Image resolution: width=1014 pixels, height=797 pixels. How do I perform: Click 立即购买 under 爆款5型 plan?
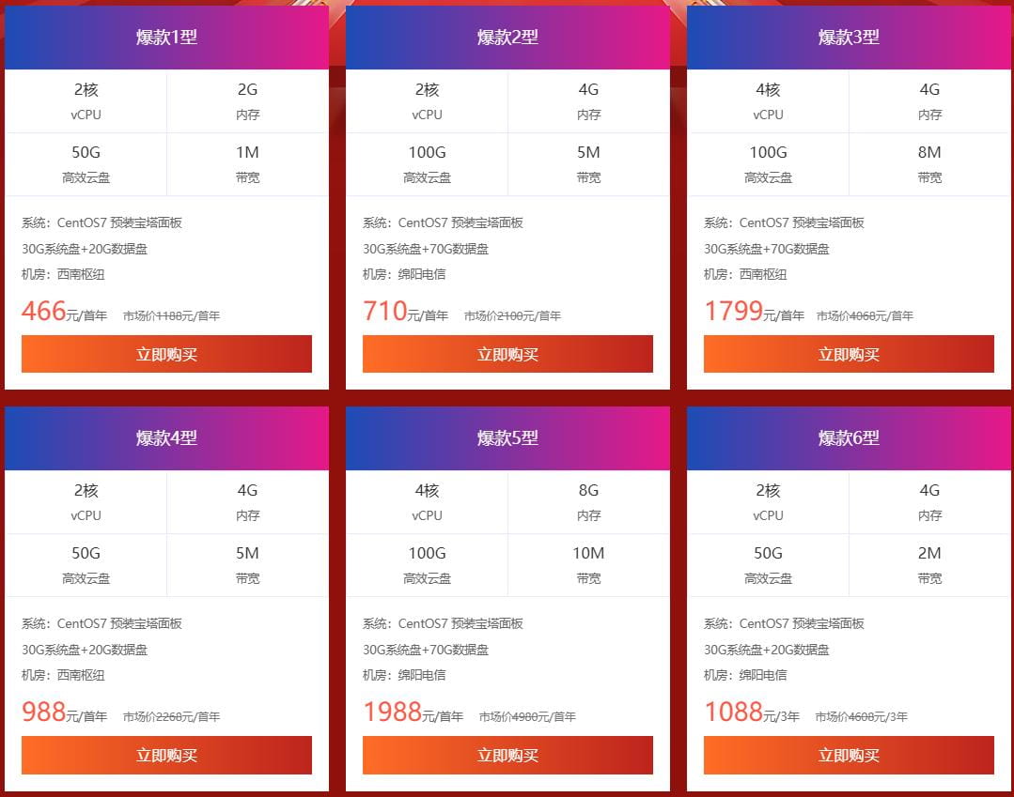pyautogui.click(x=507, y=755)
